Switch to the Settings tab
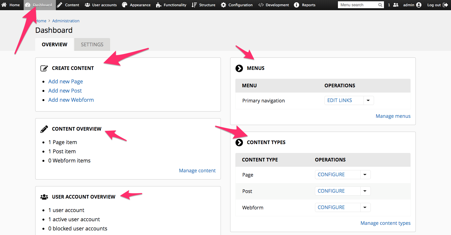The width and height of the screenshot is (451, 235). (92, 45)
